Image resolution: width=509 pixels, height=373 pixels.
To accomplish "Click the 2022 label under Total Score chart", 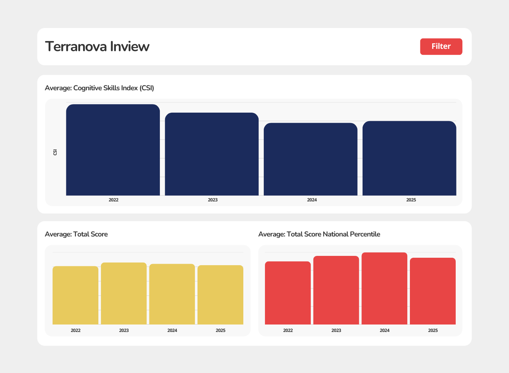I will point(76,330).
